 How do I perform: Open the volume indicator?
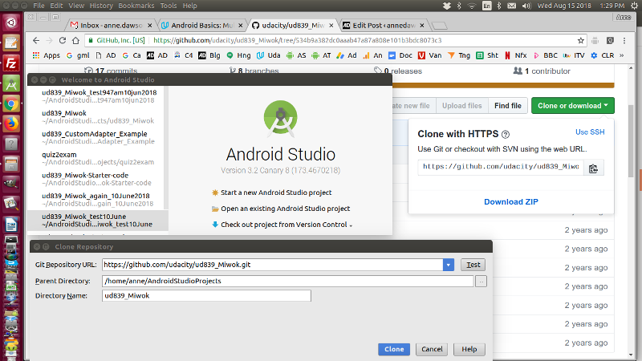point(526,6)
